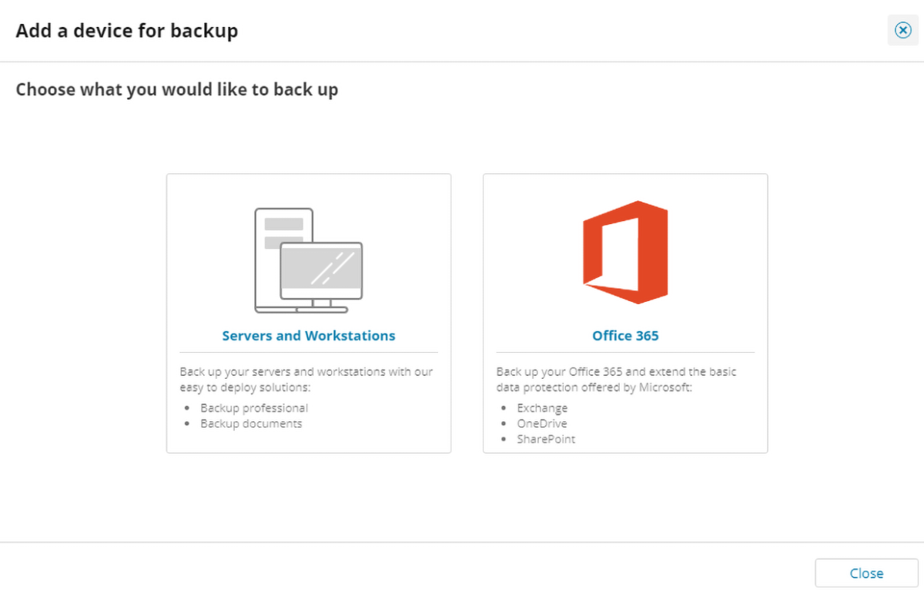Screen dimensions: 924x603
Task: Open the Servers and Workstations link
Action: tap(309, 336)
